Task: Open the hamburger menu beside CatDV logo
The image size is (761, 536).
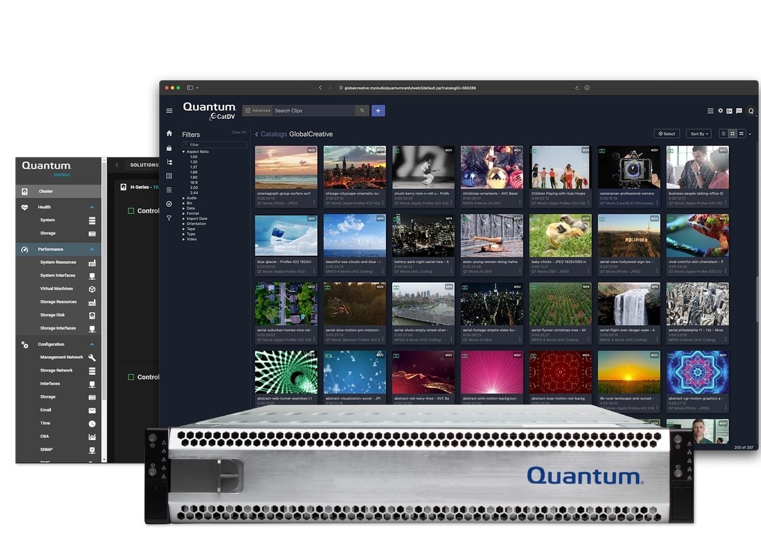Action: point(169,111)
